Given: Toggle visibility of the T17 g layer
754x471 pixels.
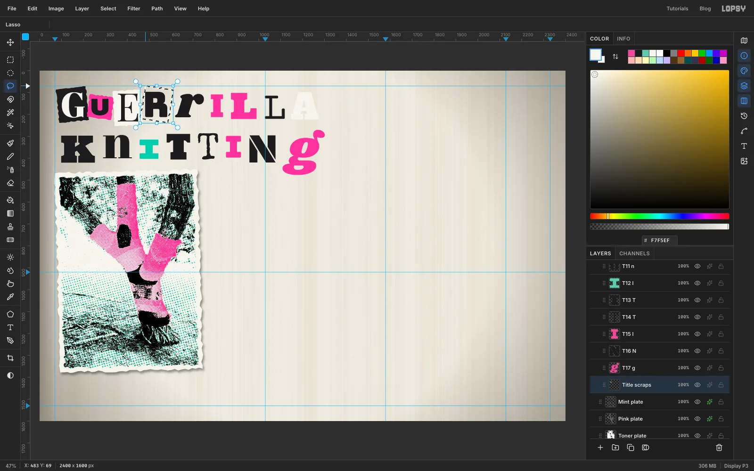Looking at the screenshot, I should point(697,368).
